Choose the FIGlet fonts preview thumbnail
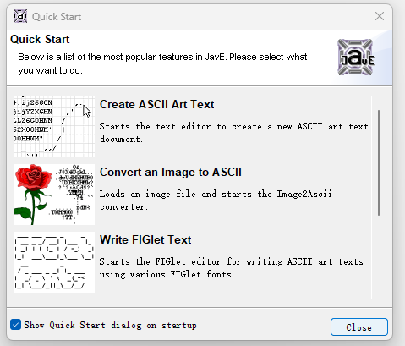 (x=54, y=262)
